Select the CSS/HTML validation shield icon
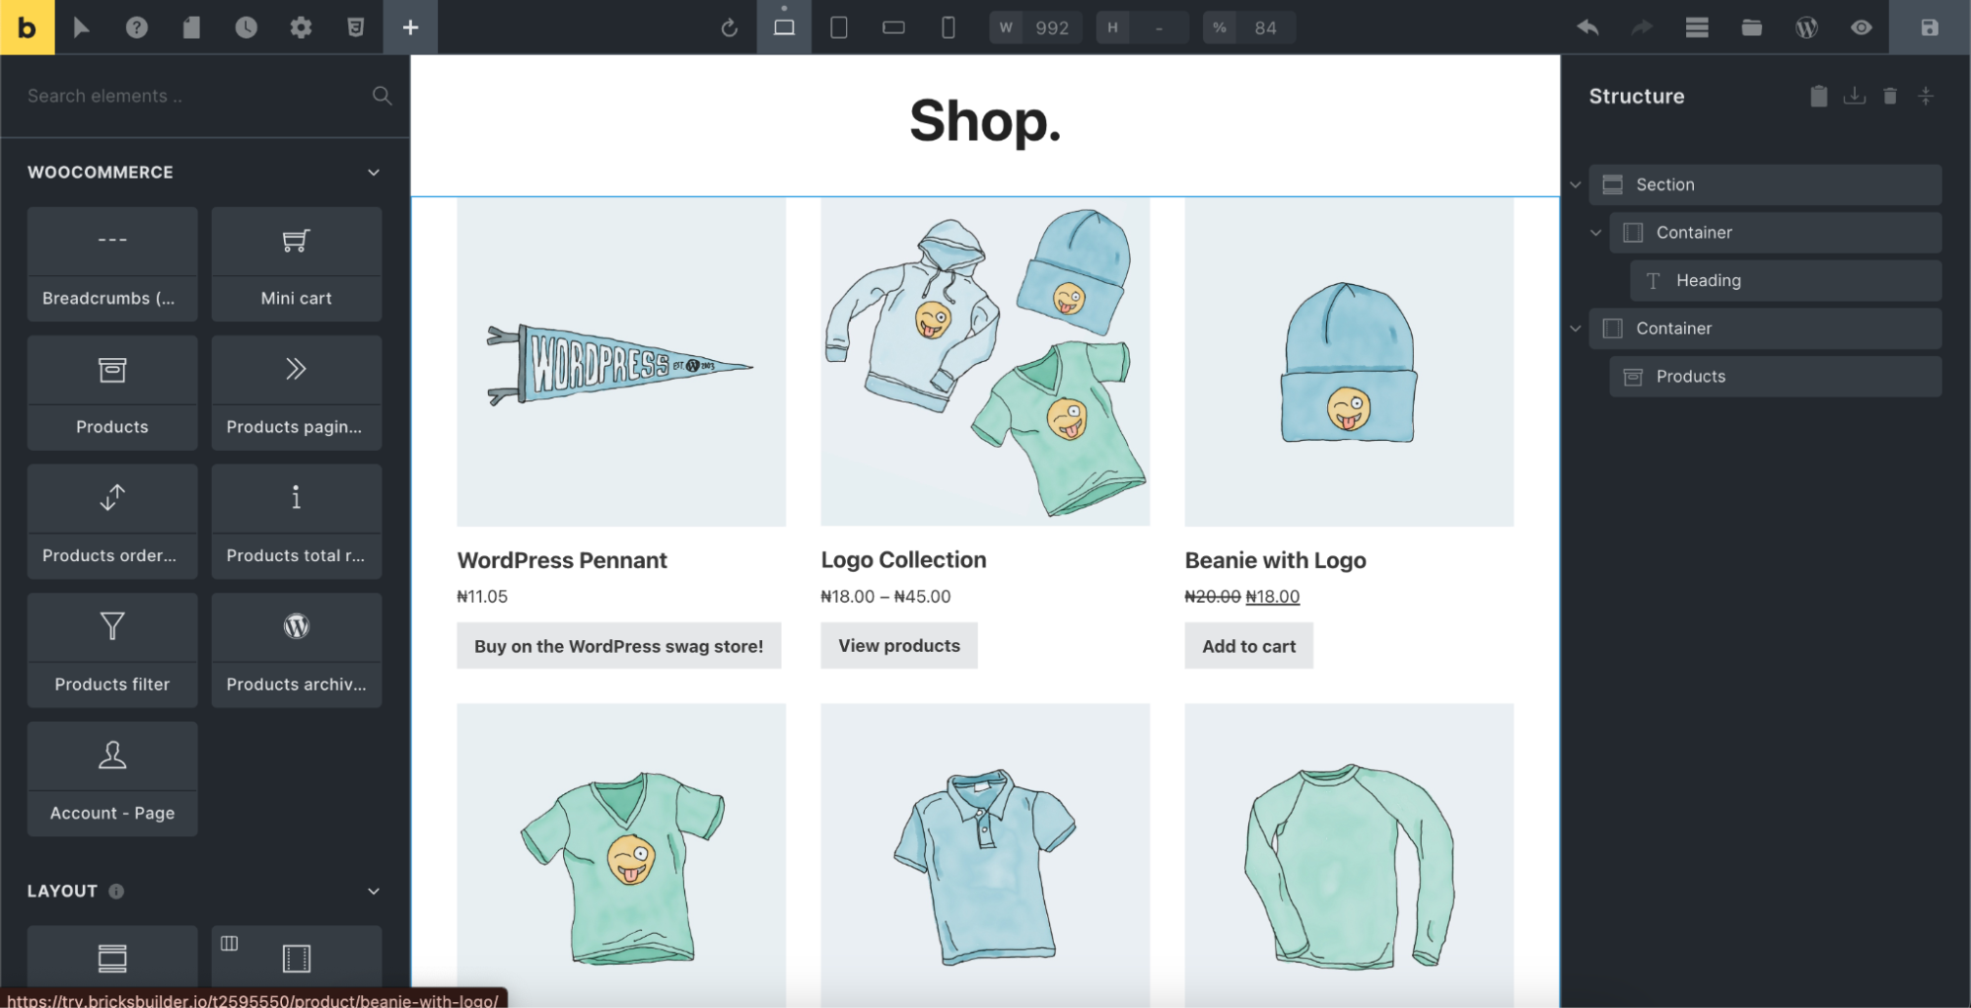 pyautogui.click(x=355, y=27)
